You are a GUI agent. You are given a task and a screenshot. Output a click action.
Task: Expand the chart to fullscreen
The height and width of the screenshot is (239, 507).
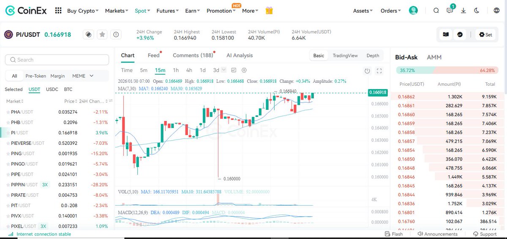click(x=379, y=71)
